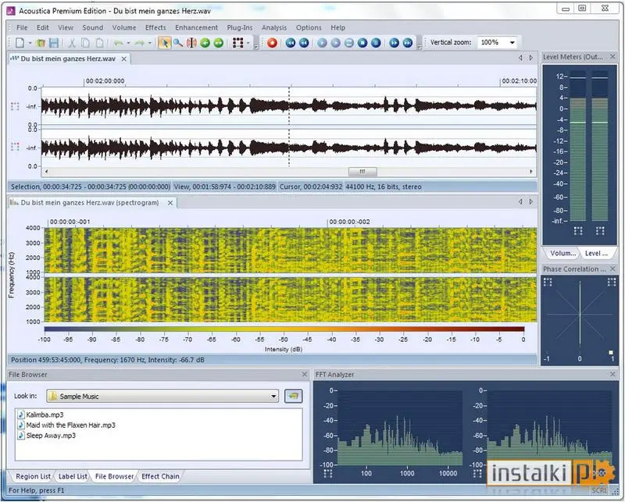Switch to the Effect Chain tab

click(x=160, y=476)
